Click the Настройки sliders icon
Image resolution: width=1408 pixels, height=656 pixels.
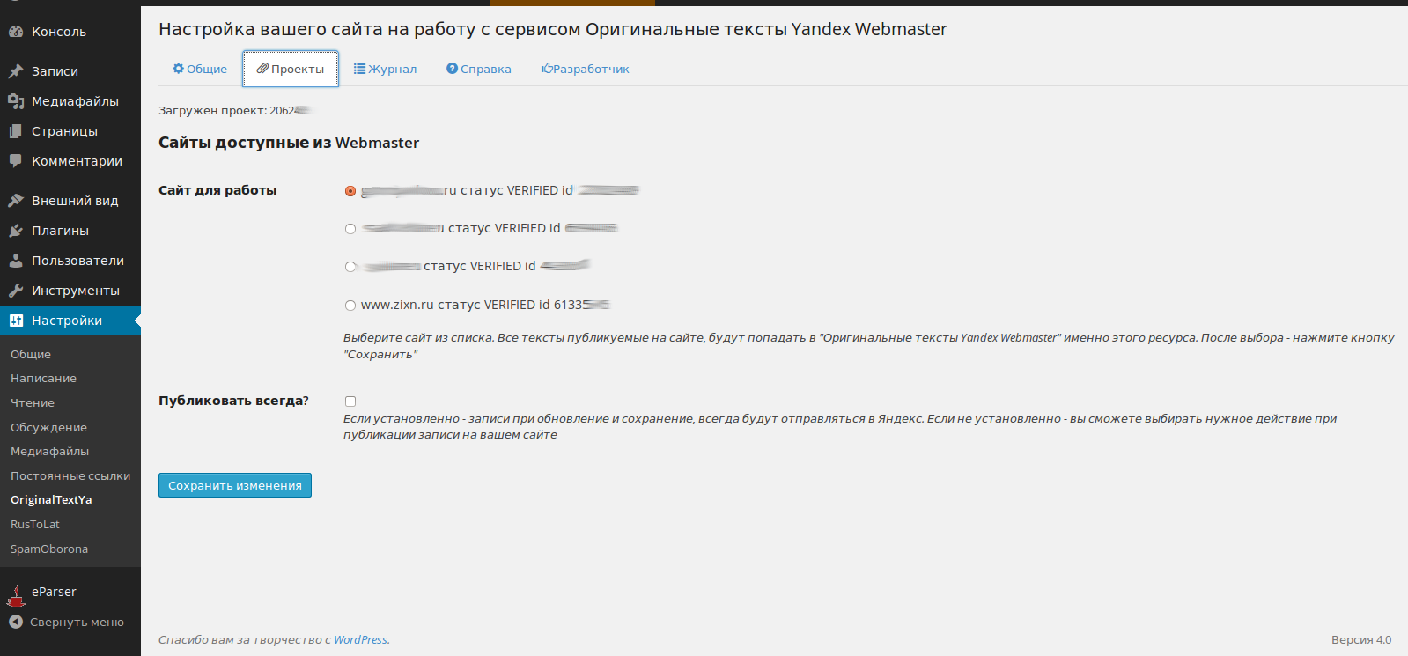[16, 321]
